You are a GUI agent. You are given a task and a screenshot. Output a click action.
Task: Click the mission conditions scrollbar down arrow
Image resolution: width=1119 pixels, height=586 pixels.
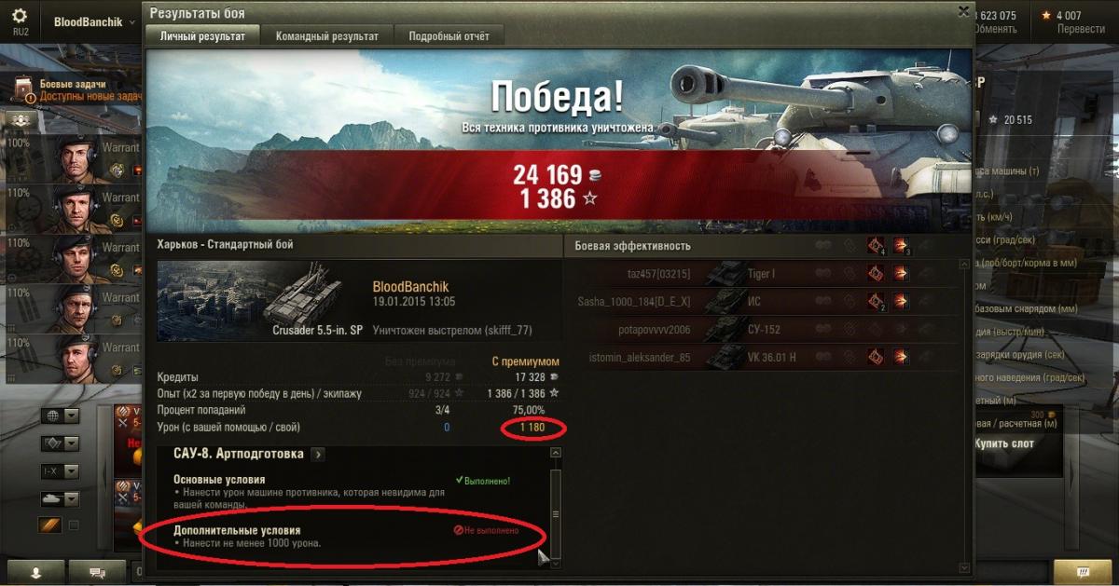coord(556,563)
